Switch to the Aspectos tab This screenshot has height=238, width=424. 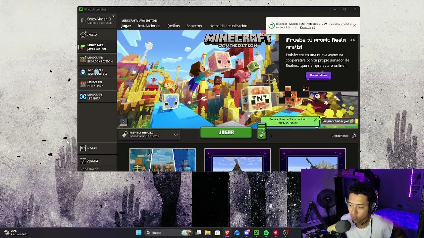[x=194, y=26]
